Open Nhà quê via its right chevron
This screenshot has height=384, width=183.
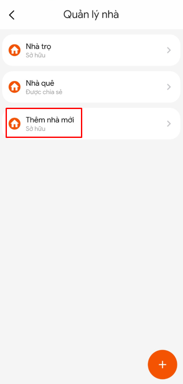169,87
